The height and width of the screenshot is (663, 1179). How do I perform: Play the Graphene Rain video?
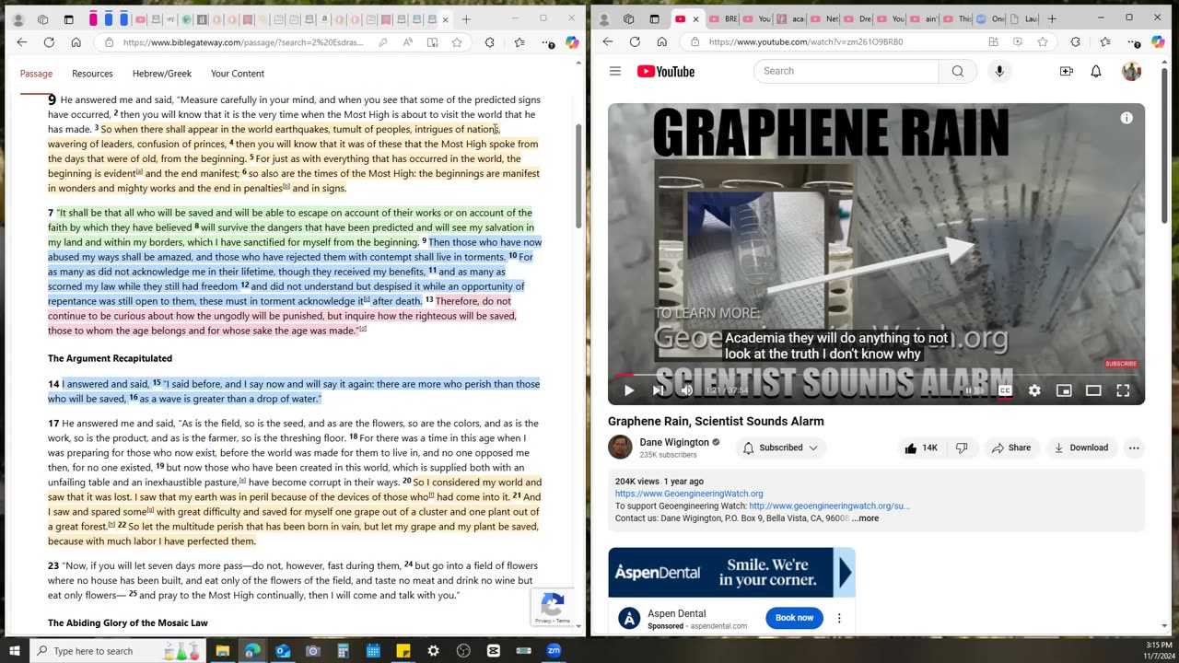[x=629, y=390]
